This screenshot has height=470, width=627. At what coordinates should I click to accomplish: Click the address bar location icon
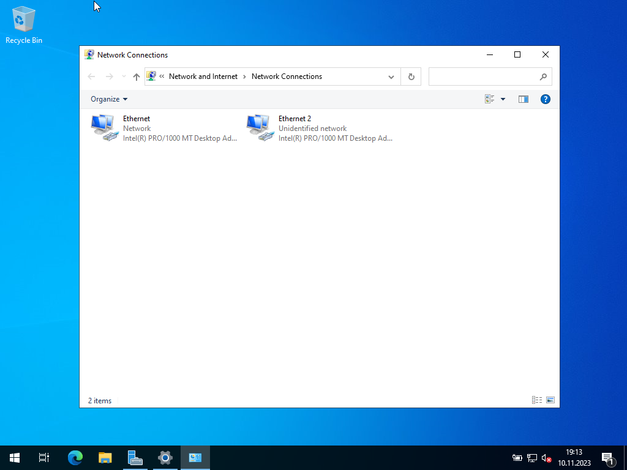[x=151, y=76]
